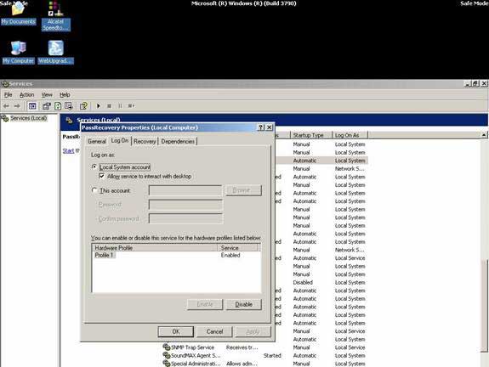Click the Back arrow in Services toolbar
489x367 pixels.
[6, 106]
